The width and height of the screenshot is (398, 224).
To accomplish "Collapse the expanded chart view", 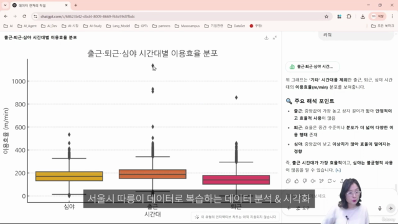I will (275, 38).
